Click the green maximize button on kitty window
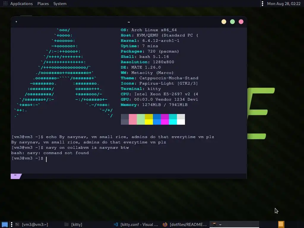 point(232,22)
